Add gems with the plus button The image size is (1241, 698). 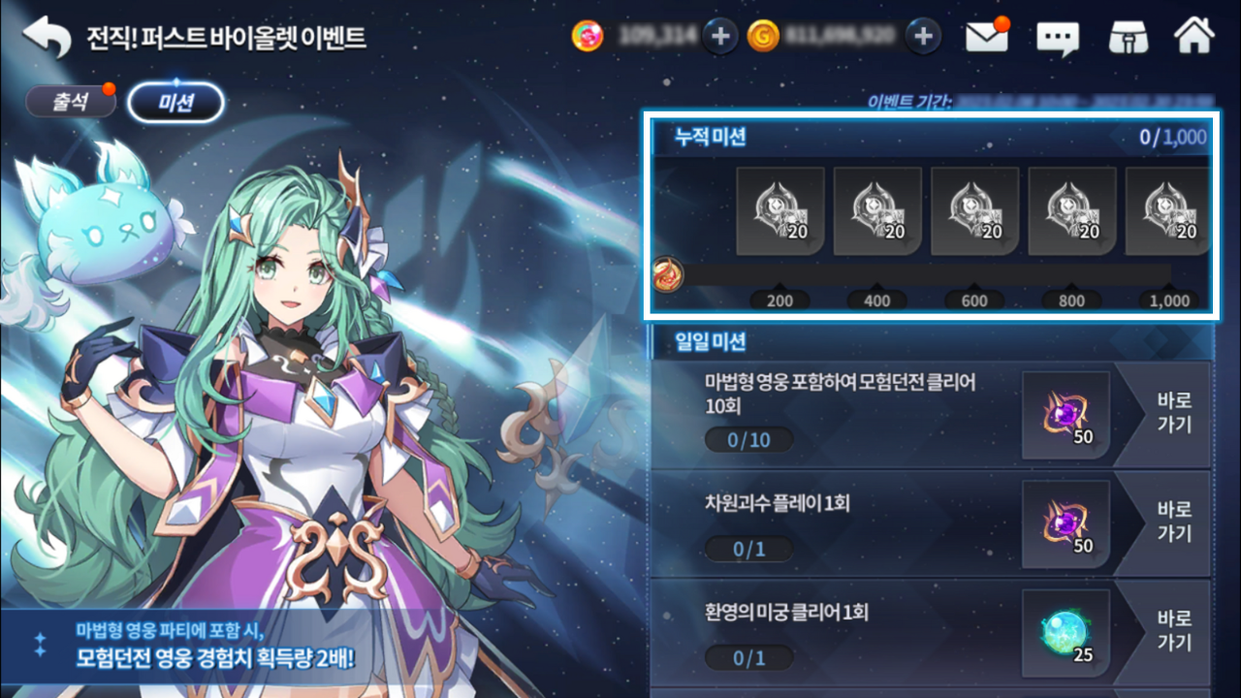[719, 37]
